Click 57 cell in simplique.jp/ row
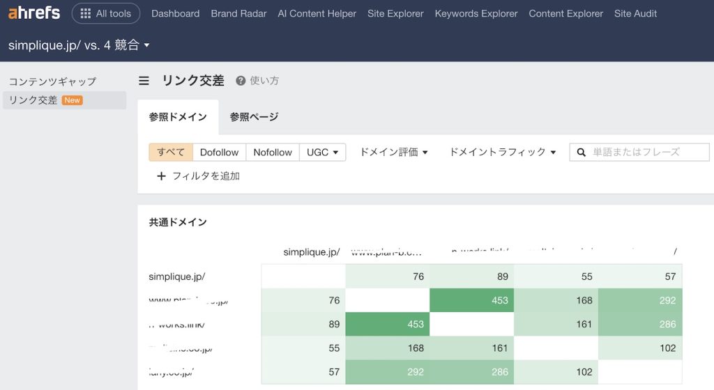The image size is (714, 390). [x=640, y=276]
